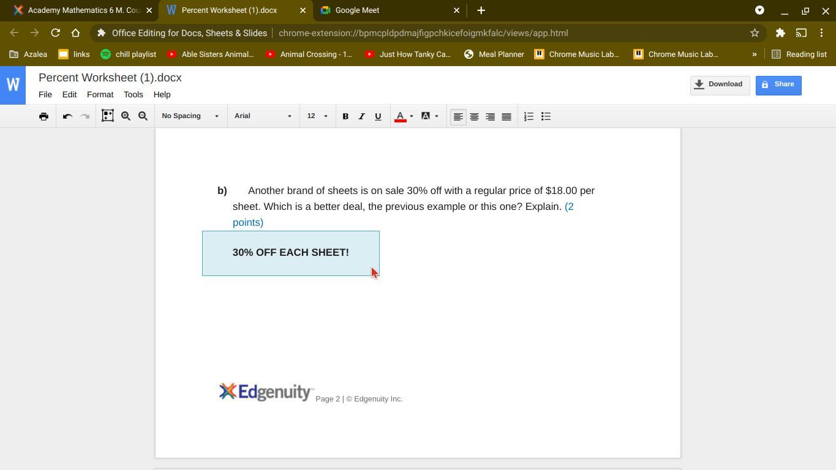836x470 pixels.
Task: Show more bookmarks with the chevron
Action: click(x=755, y=54)
